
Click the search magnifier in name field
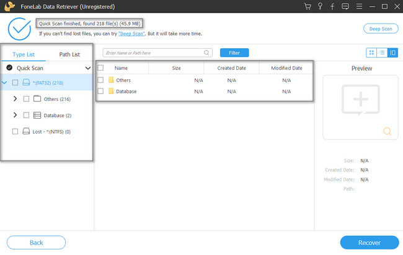point(206,53)
